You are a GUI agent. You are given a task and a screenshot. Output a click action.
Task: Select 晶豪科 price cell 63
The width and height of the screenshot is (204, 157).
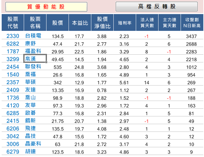click(x=58, y=144)
